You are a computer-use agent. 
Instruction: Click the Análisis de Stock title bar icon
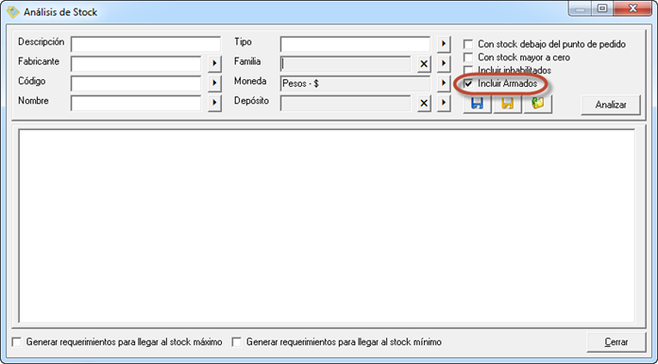[13, 11]
